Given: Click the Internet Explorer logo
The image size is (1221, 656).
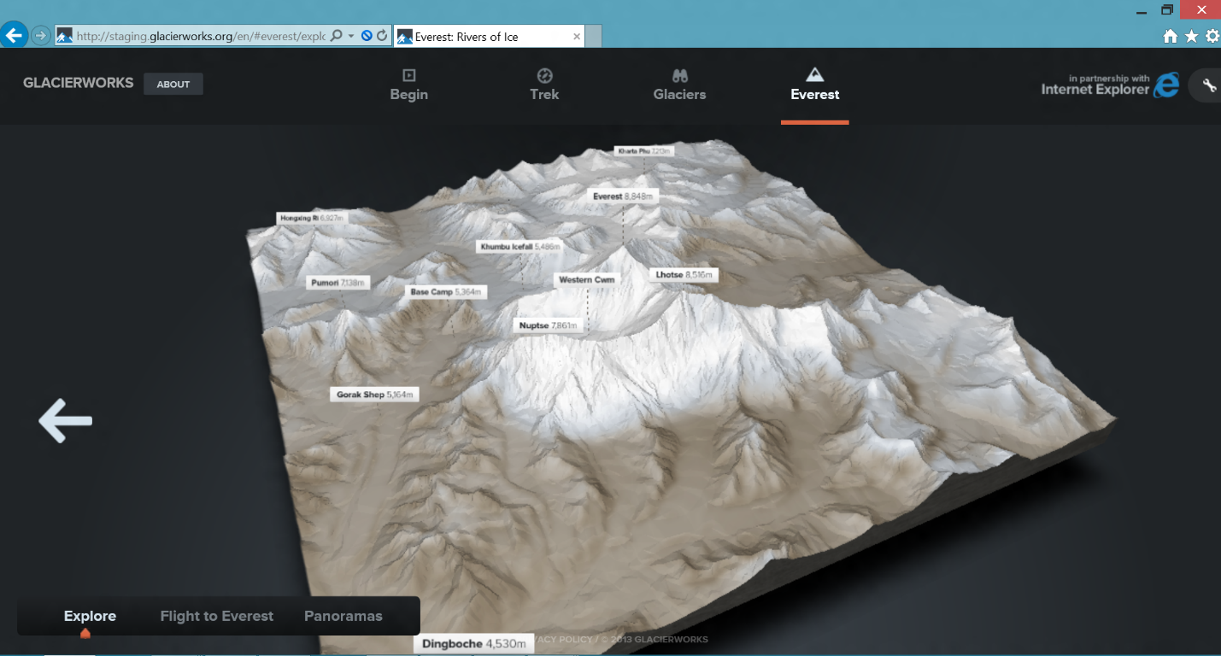Looking at the screenshot, I should 1166,85.
